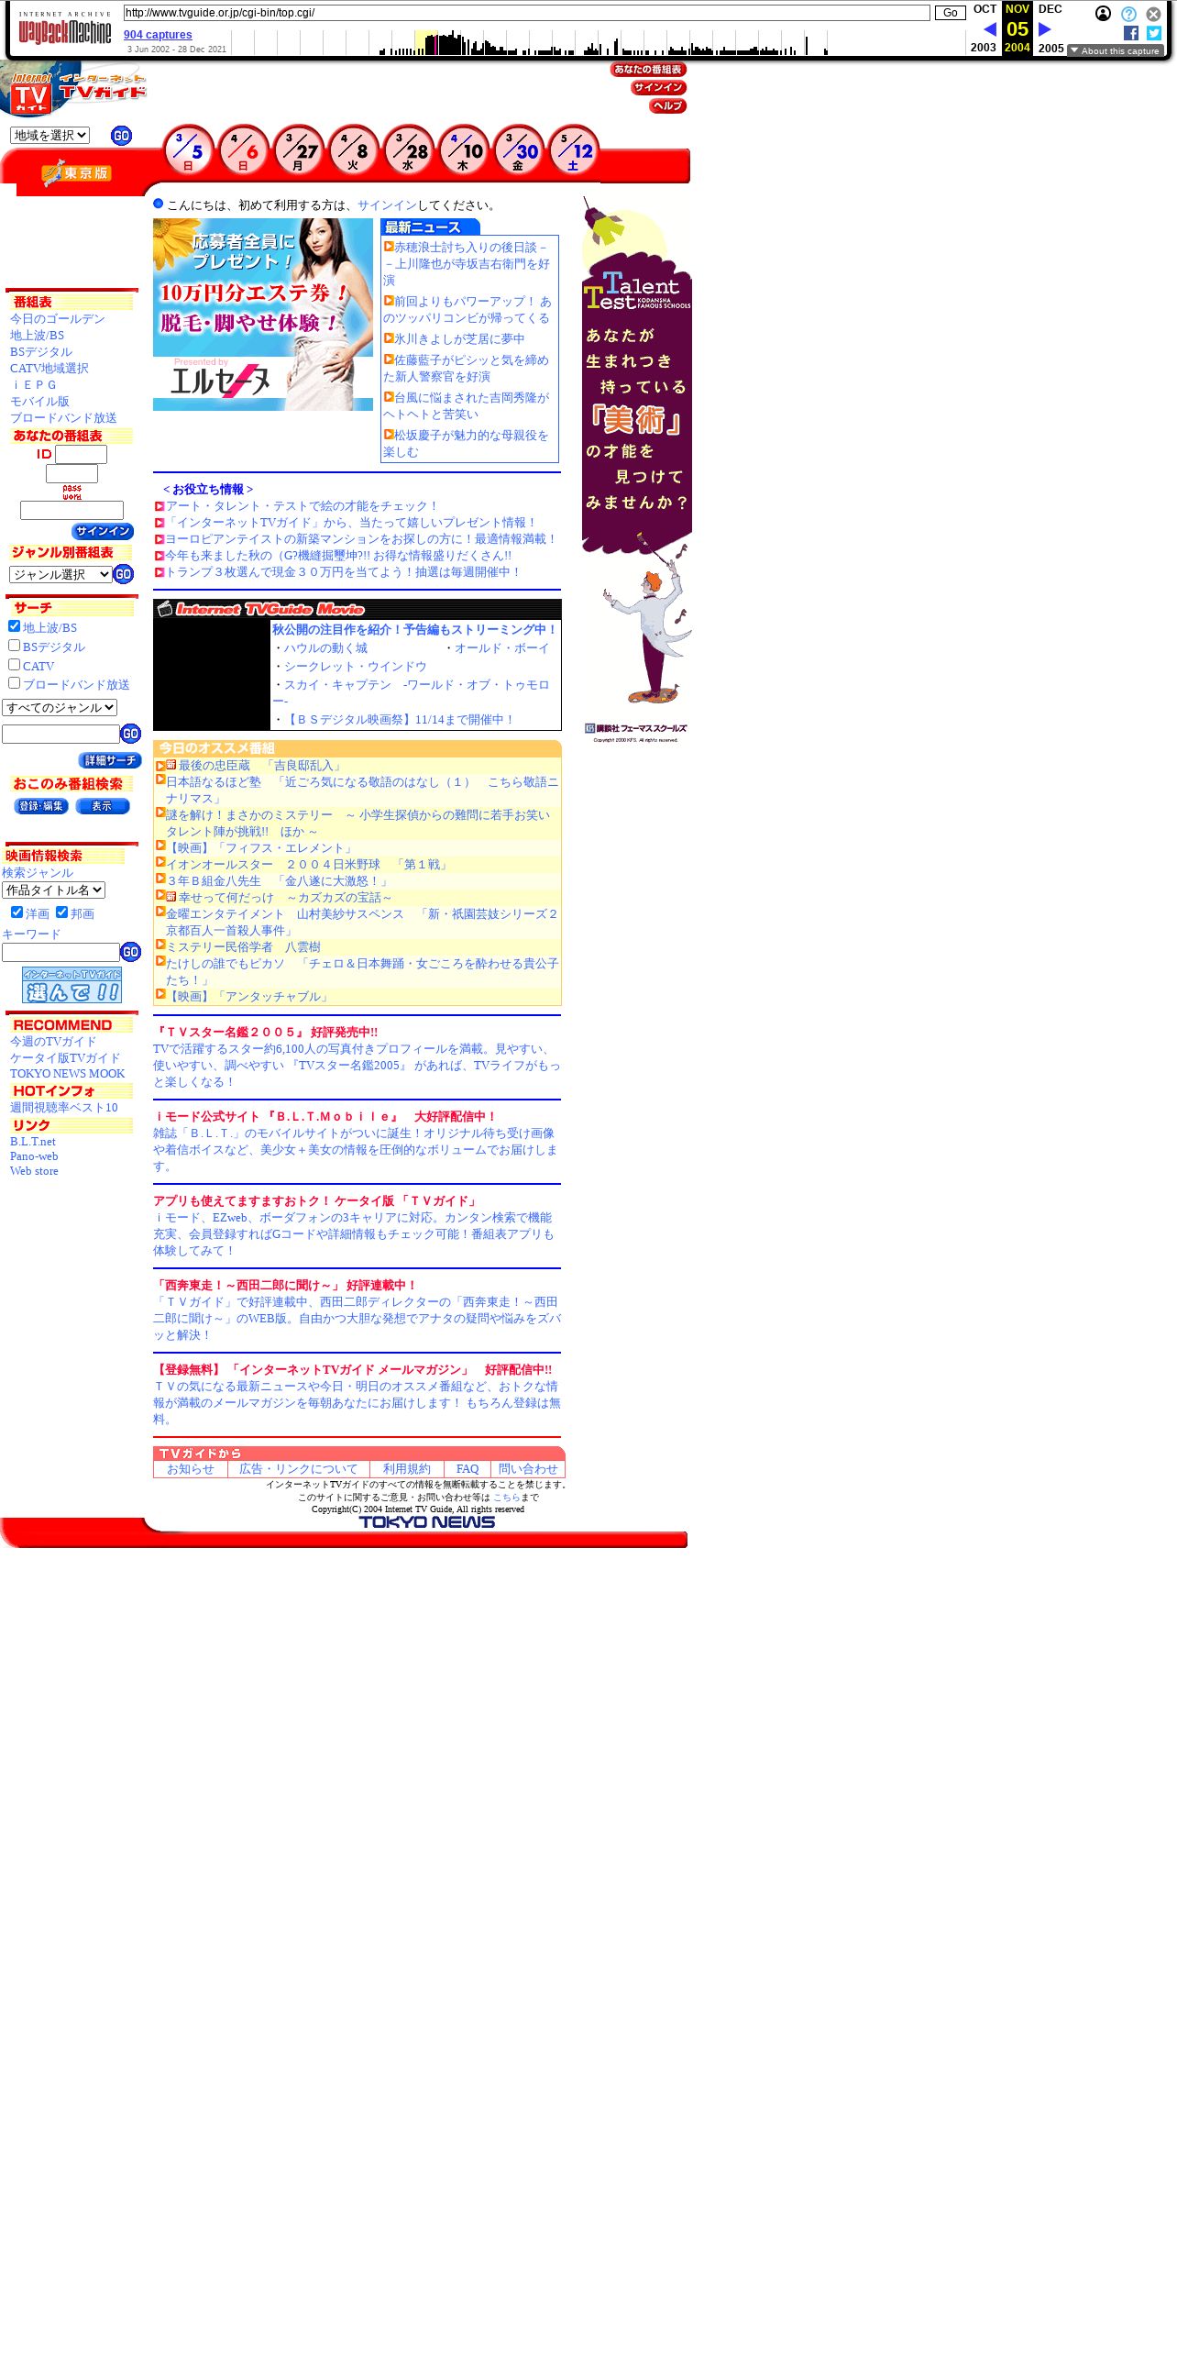The width and height of the screenshot is (1177, 2355).
Task: Click the お知らせ footer tab
Action: (x=191, y=1469)
